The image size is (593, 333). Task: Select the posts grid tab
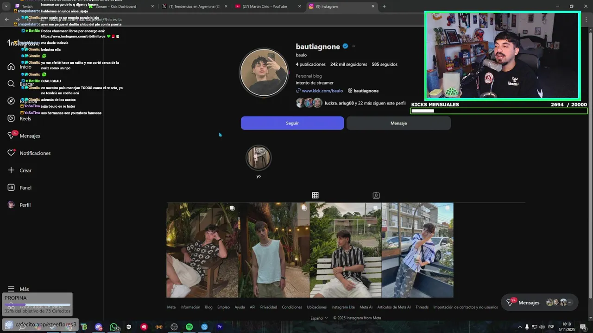pyautogui.click(x=315, y=195)
